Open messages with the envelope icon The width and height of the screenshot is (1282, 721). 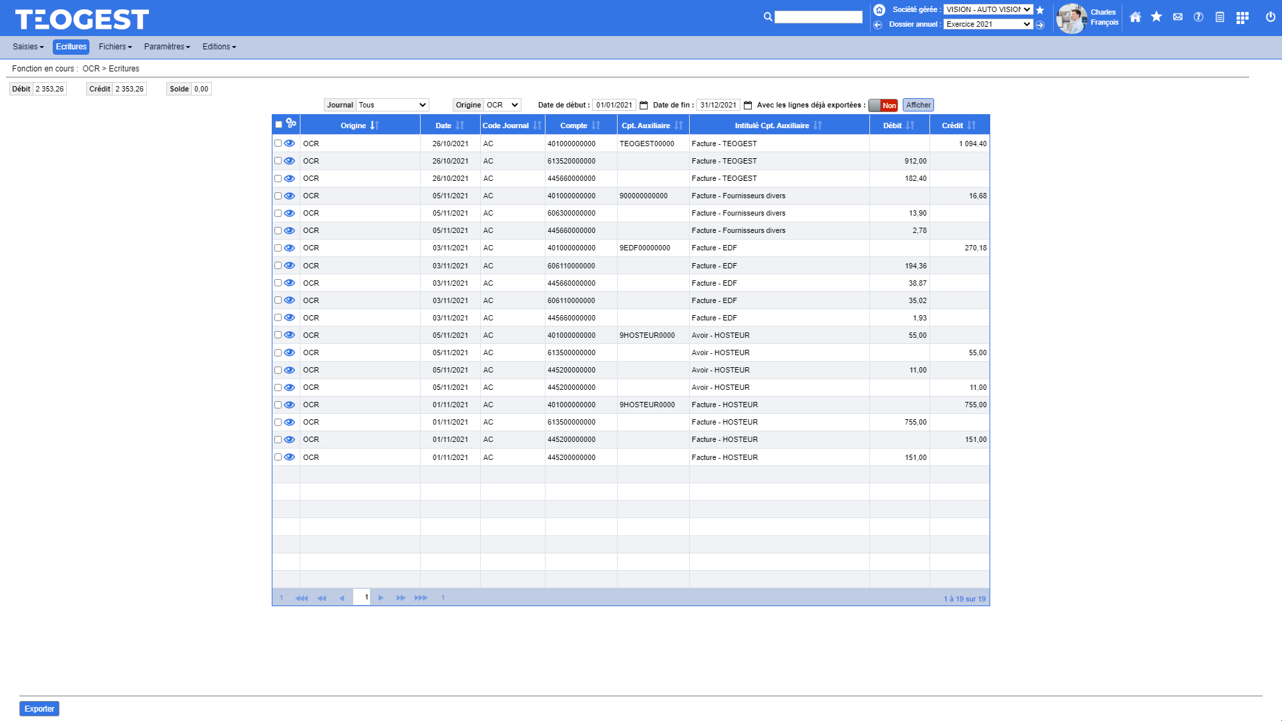coord(1177,17)
